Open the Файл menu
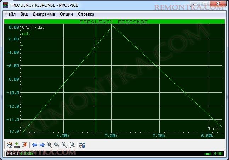Viewport: 229px width, 160px height. click(x=11, y=14)
